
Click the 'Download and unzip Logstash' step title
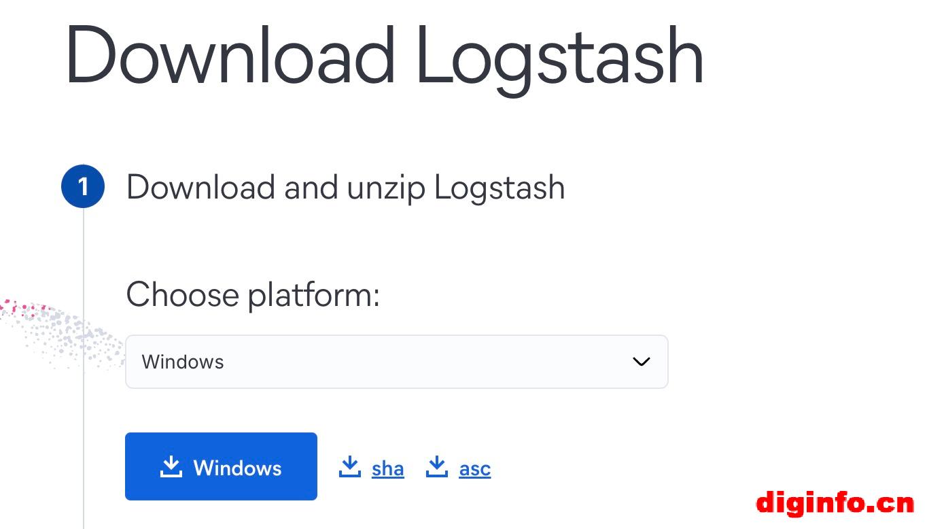point(345,187)
